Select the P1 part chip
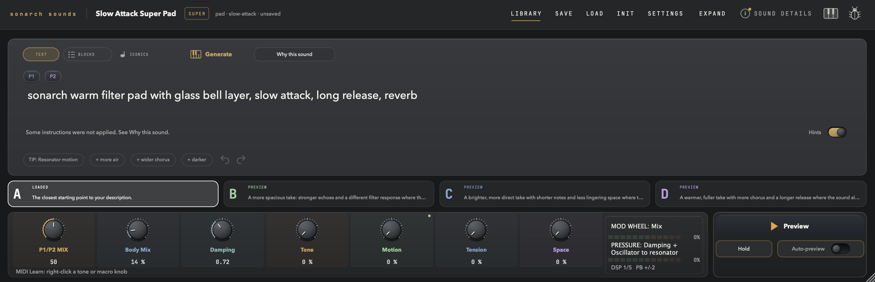The width and height of the screenshot is (875, 282). click(31, 76)
